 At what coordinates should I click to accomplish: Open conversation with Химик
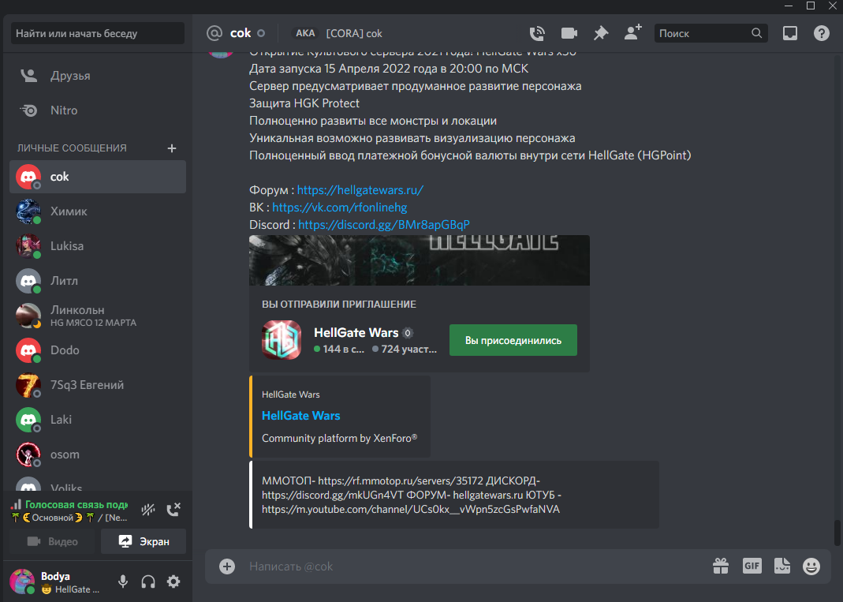pos(98,211)
